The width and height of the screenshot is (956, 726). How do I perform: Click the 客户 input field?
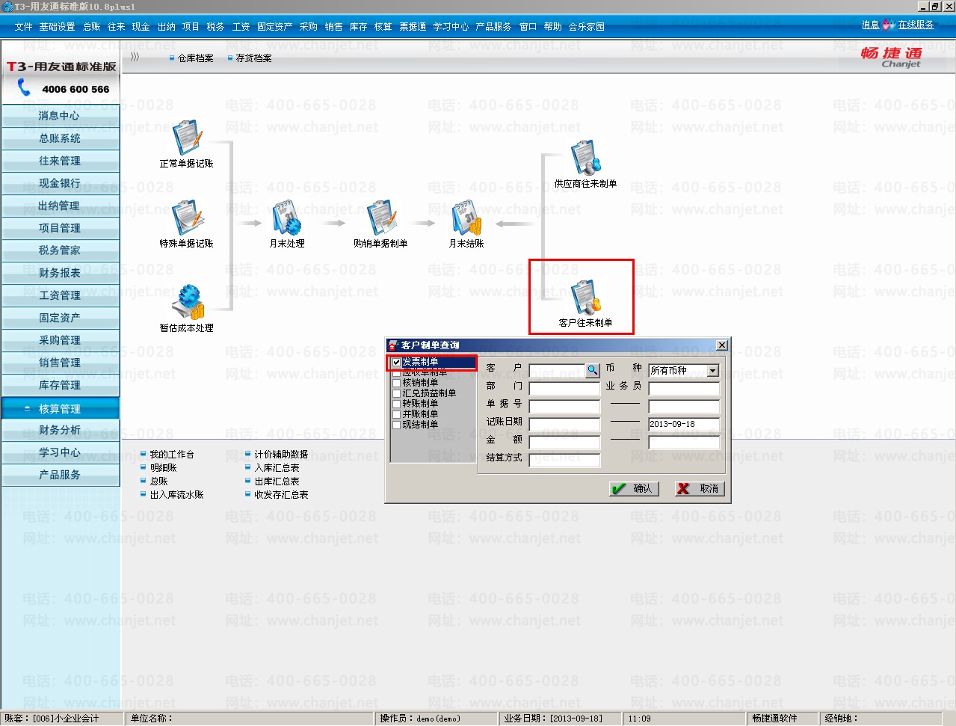coord(557,371)
